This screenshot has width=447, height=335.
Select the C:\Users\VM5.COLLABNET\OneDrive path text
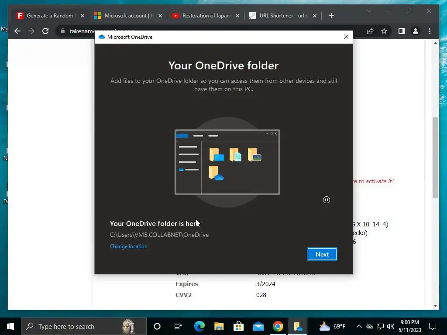pyautogui.click(x=159, y=235)
